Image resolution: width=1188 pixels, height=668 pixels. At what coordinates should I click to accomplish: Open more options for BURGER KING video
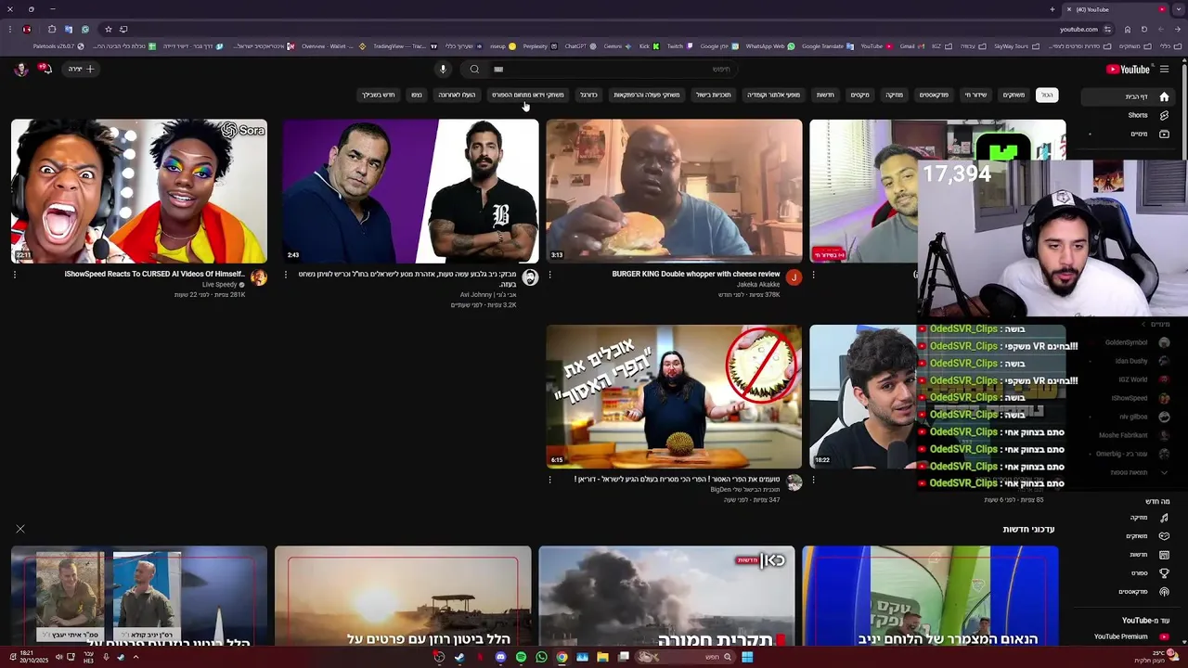(x=549, y=275)
